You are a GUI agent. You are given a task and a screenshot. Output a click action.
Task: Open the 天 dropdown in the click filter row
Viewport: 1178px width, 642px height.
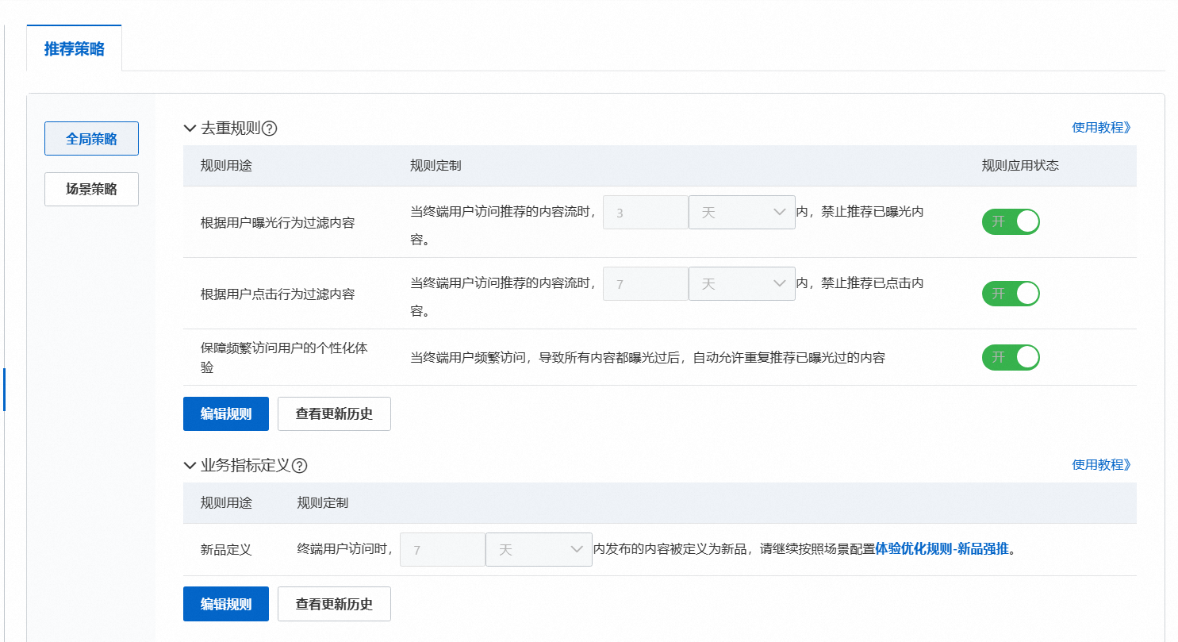[742, 283]
